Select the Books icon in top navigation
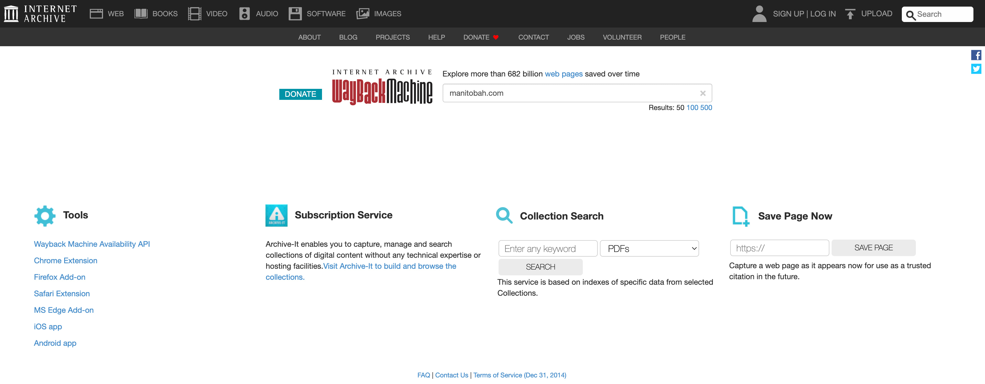The width and height of the screenshot is (985, 384). pyautogui.click(x=141, y=13)
